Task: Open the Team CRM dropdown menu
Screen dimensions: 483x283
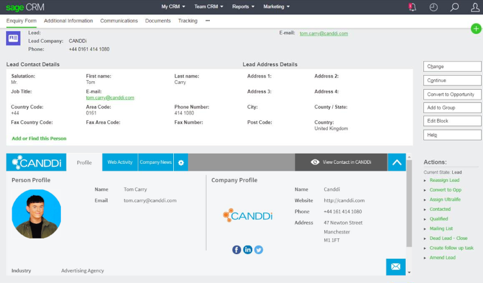Action: pyautogui.click(x=208, y=7)
